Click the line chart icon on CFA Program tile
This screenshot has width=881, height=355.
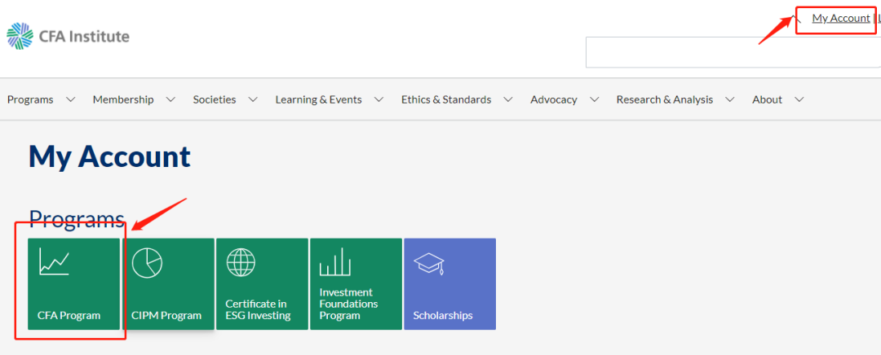[54, 262]
